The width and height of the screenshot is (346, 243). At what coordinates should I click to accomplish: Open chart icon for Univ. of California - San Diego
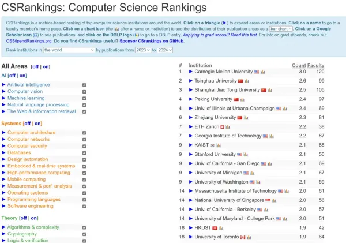(x=270, y=164)
